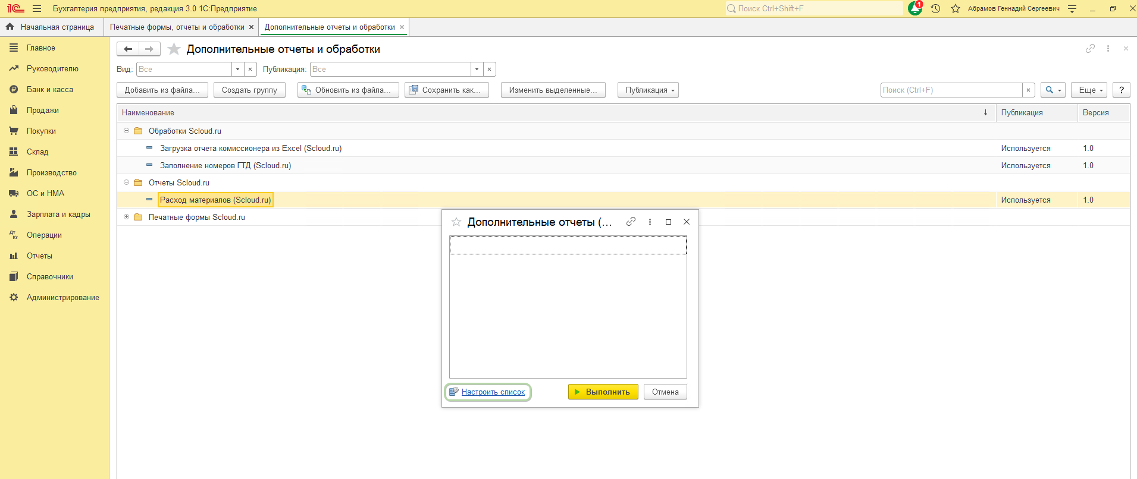
Task: Star the Дополнительные отчеты dialog
Action: pos(456,222)
